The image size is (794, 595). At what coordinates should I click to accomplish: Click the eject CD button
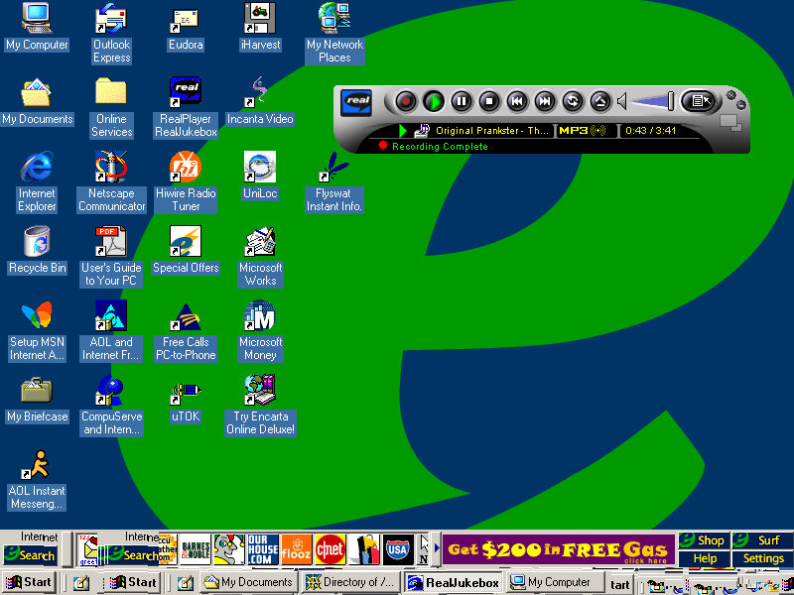(600, 100)
